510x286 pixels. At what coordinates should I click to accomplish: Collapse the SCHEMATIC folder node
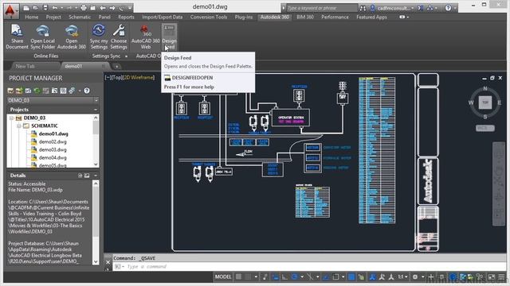[19, 126]
